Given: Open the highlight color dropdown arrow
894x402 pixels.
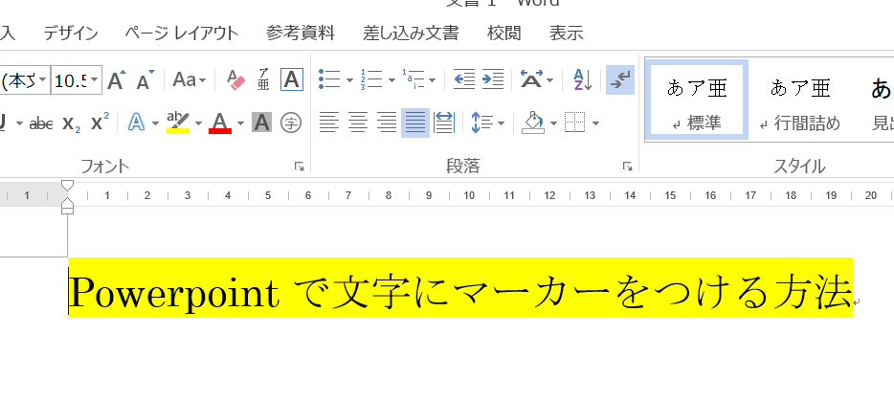Looking at the screenshot, I should point(198,123).
